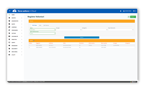Expand the Società menu chevron
The width and height of the screenshot is (145, 91).
pyautogui.click(x=22, y=18)
